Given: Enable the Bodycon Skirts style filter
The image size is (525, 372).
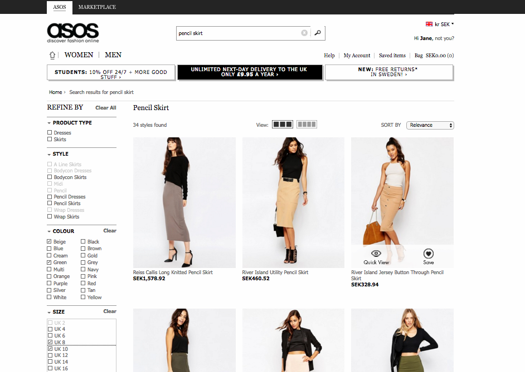Looking at the screenshot, I should 50,177.
